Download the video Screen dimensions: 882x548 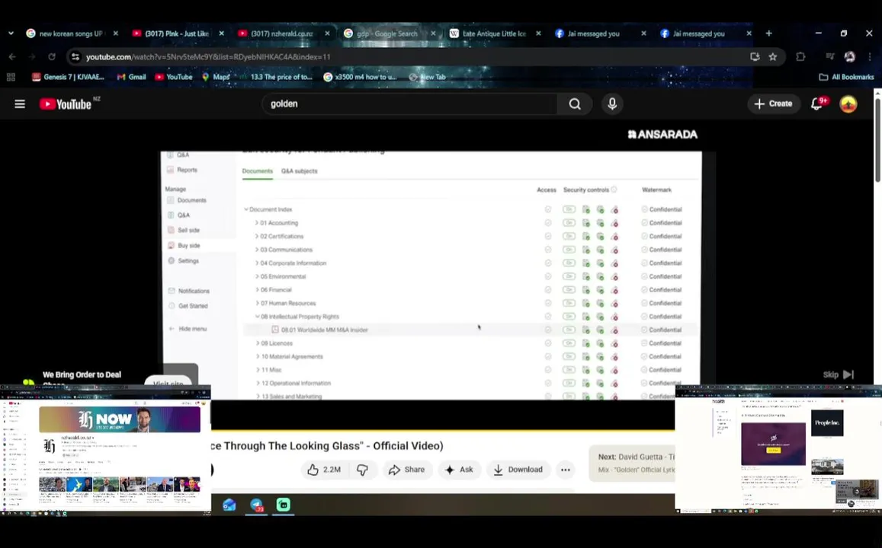[518, 470]
